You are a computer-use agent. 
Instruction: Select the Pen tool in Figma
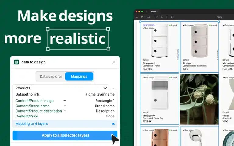click(161, 17)
